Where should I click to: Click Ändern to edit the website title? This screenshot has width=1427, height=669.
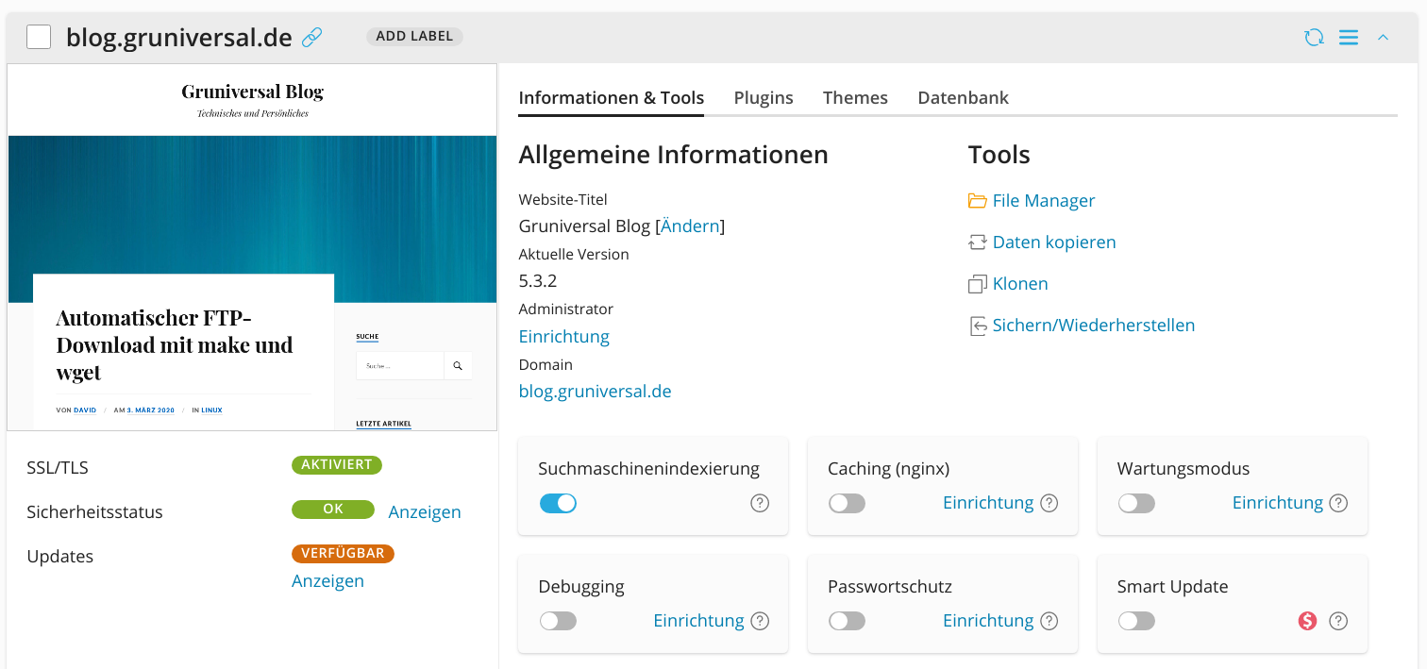click(690, 226)
